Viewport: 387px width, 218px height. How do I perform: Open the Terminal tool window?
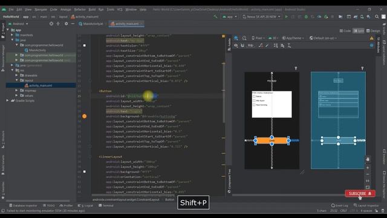[106, 205]
